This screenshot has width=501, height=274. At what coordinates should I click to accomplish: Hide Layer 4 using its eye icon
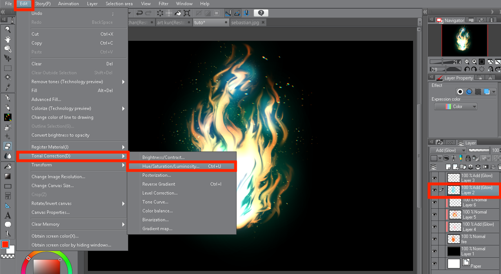coord(434,227)
